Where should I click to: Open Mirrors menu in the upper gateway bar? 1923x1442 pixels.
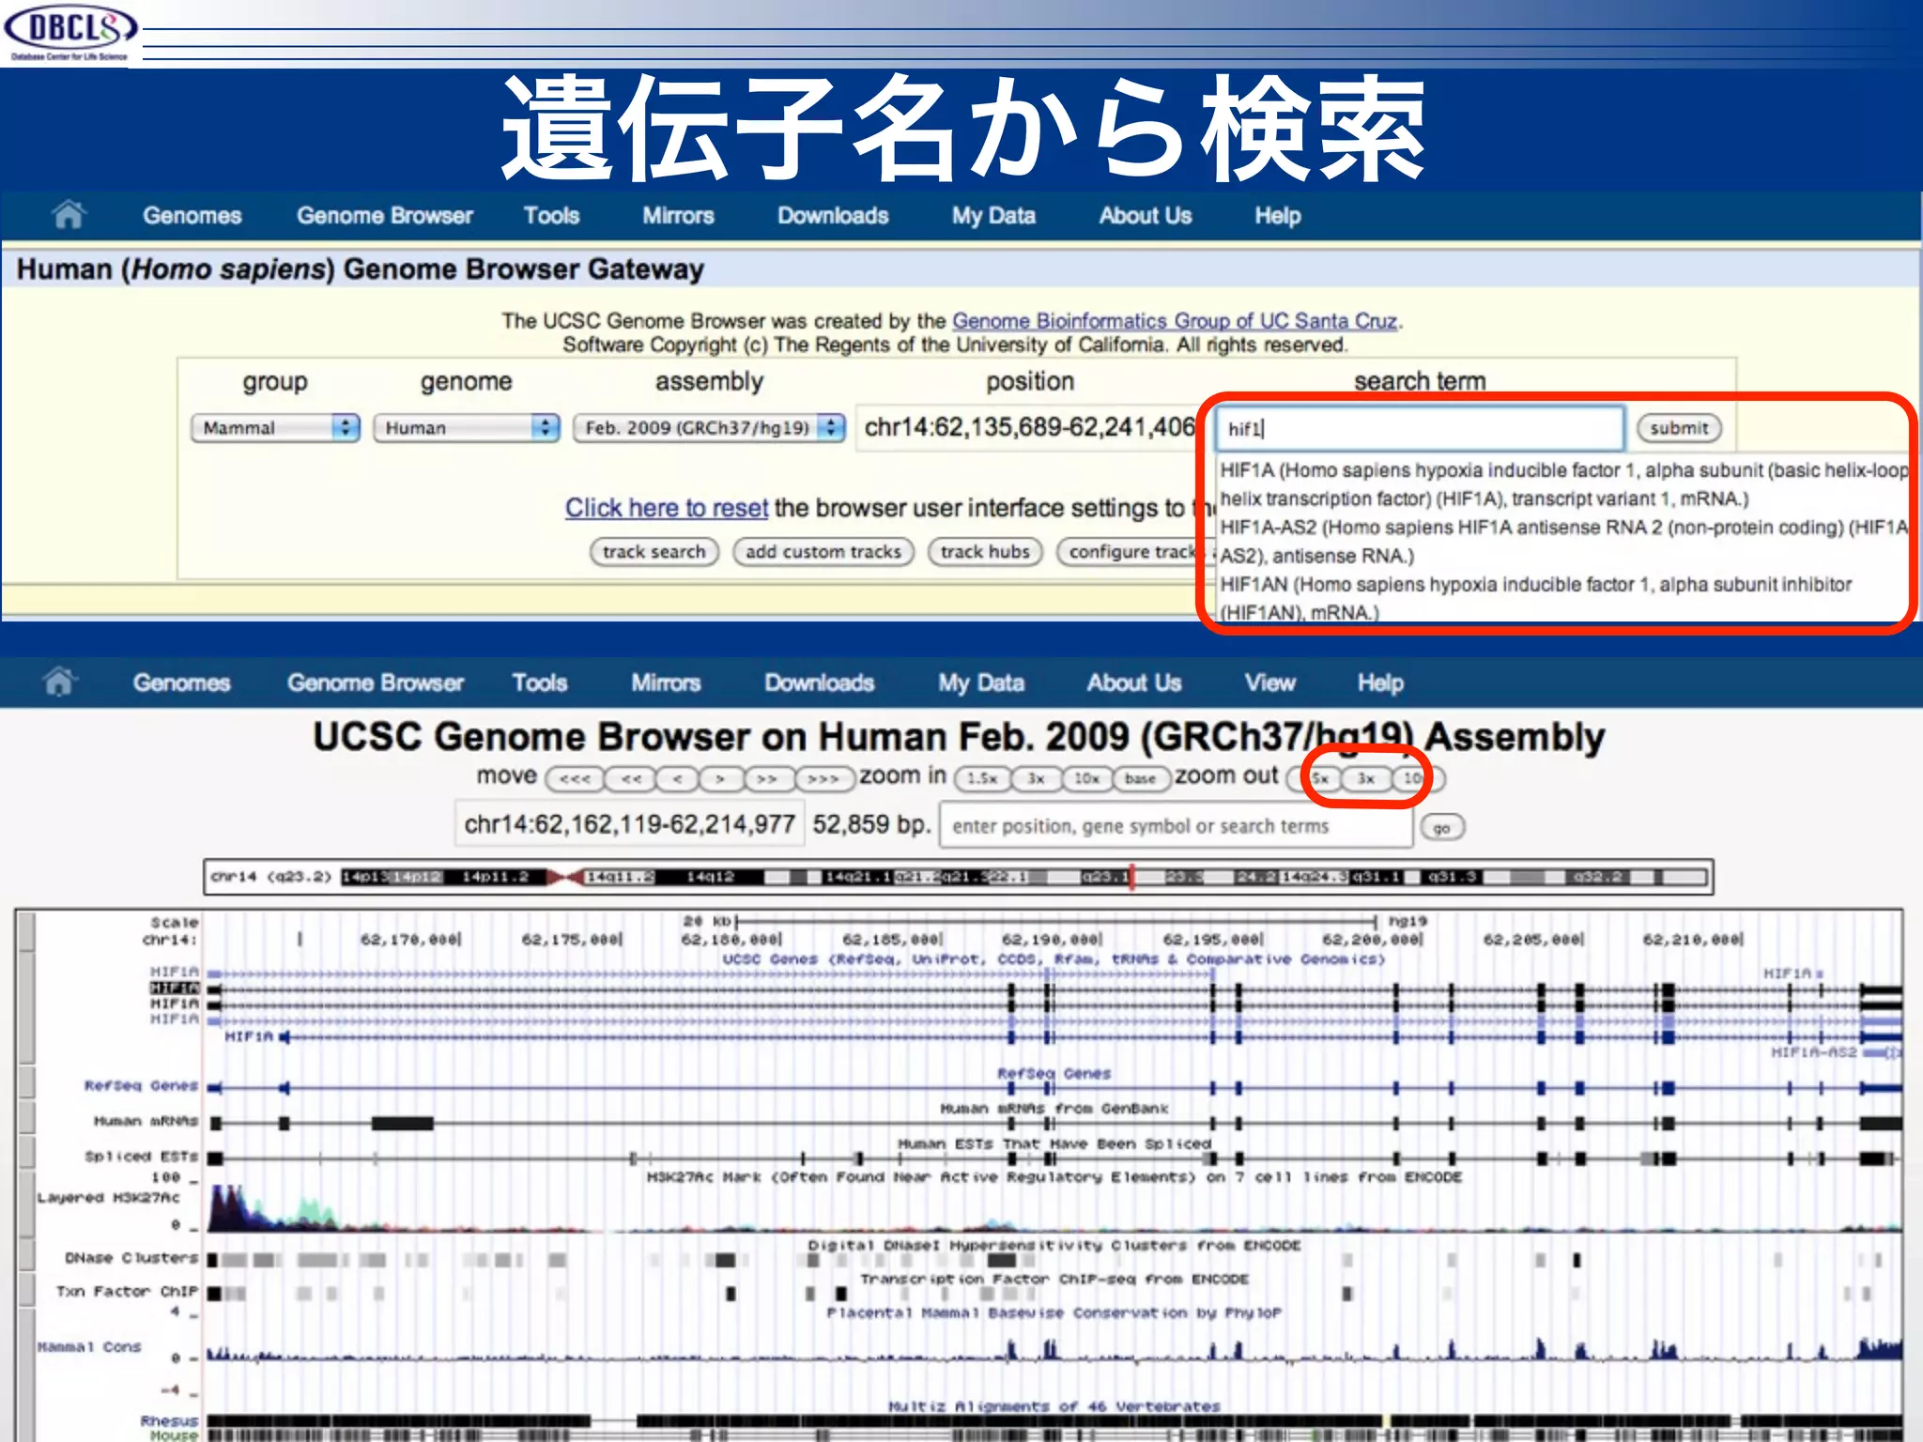pos(678,216)
